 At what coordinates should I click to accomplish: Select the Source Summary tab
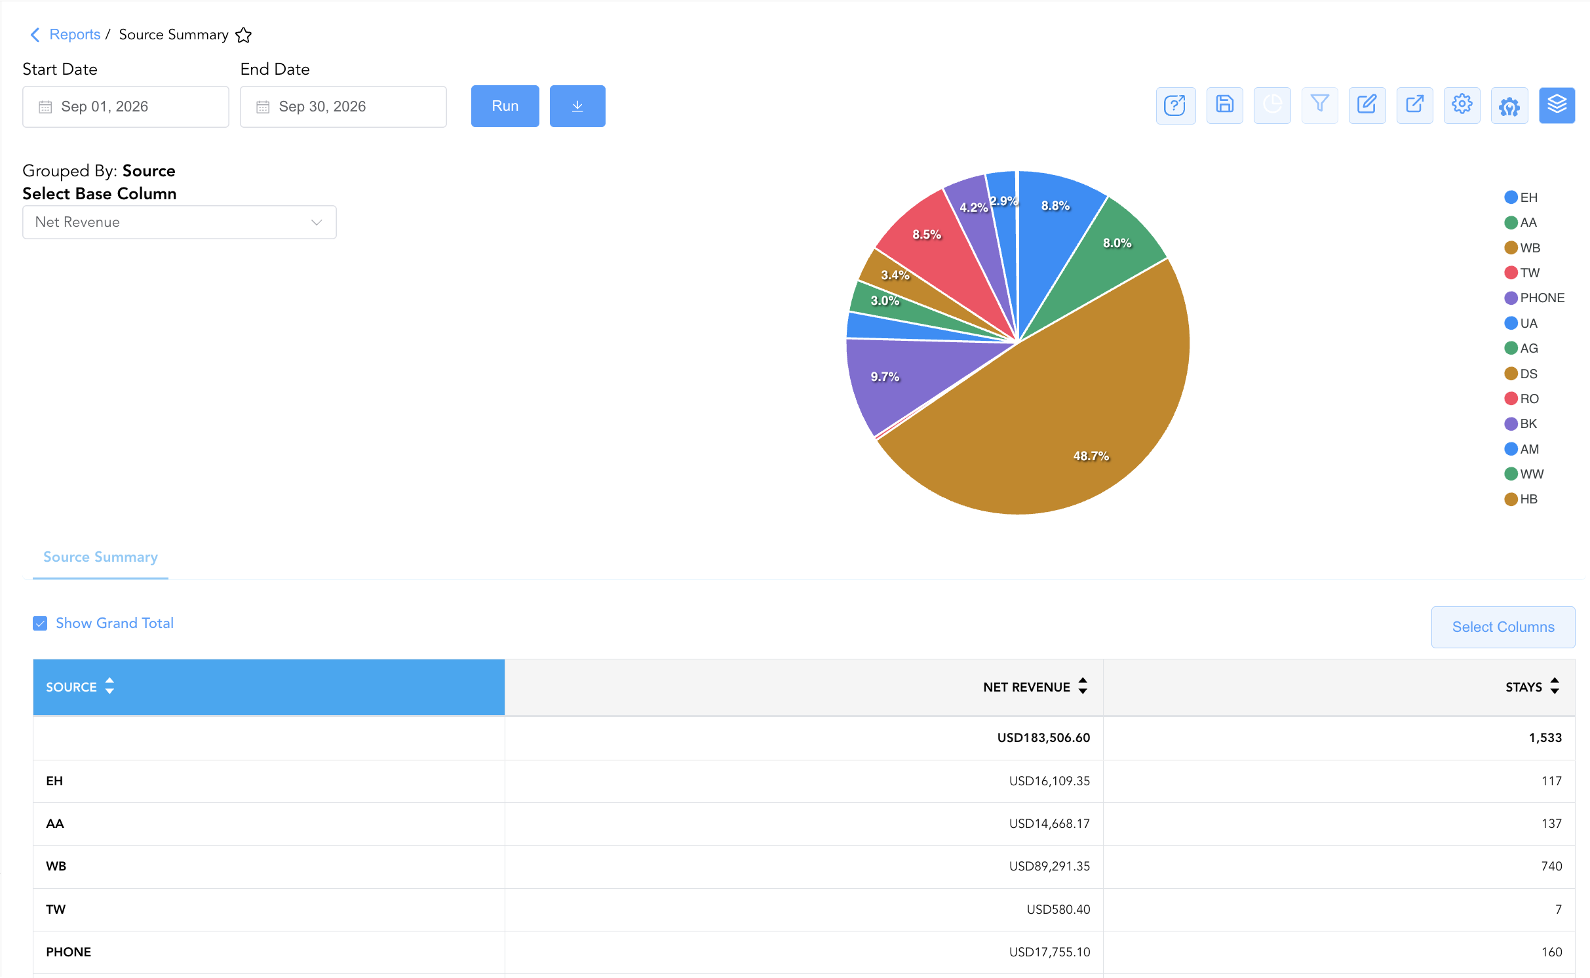pyautogui.click(x=100, y=557)
